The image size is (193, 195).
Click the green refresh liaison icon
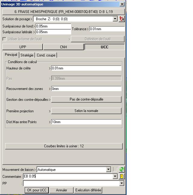(122, 169)
